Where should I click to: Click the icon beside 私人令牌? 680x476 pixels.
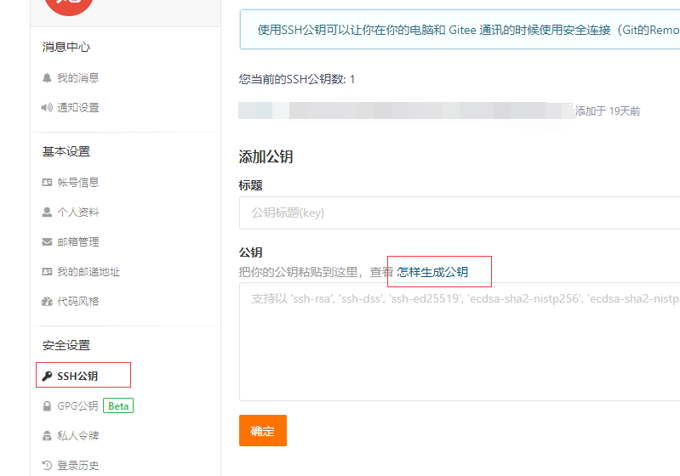click(47, 436)
